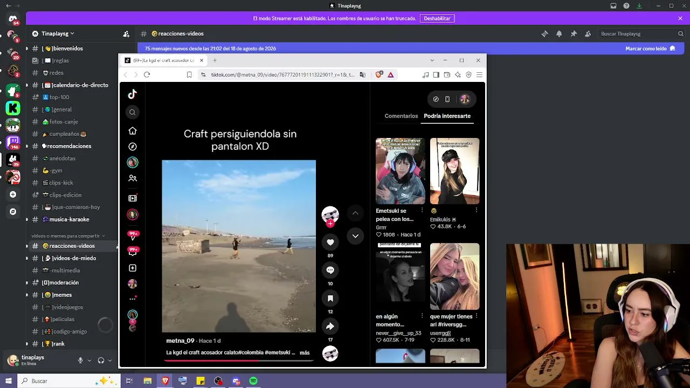Viewport: 690px width, 388px height.
Task: Expand video caption with 'más'
Action: [305, 353]
